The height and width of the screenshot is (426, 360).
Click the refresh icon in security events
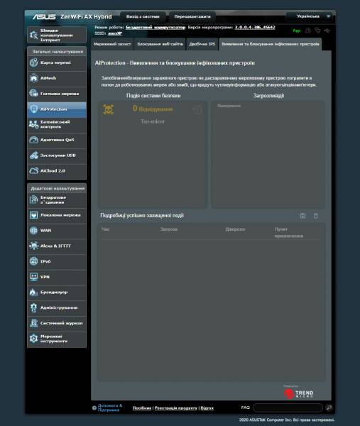pyautogui.click(x=197, y=110)
